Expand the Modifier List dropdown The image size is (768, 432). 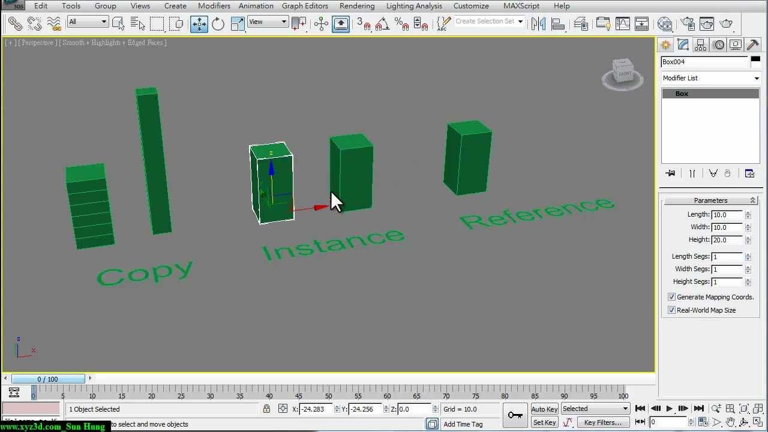(710, 78)
